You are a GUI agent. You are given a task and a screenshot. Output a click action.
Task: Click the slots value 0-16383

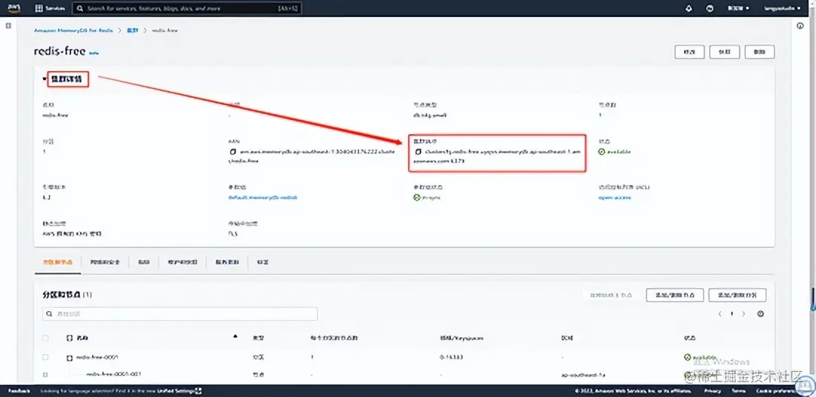pos(451,358)
